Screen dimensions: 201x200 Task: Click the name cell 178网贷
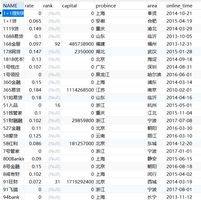point(13,51)
